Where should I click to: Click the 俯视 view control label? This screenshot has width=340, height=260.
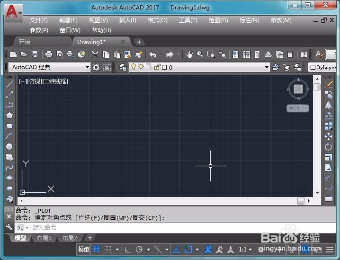pyautogui.click(x=35, y=81)
